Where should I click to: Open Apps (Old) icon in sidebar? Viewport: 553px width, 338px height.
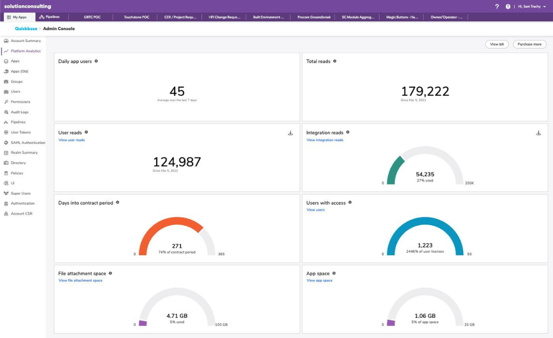point(6,72)
